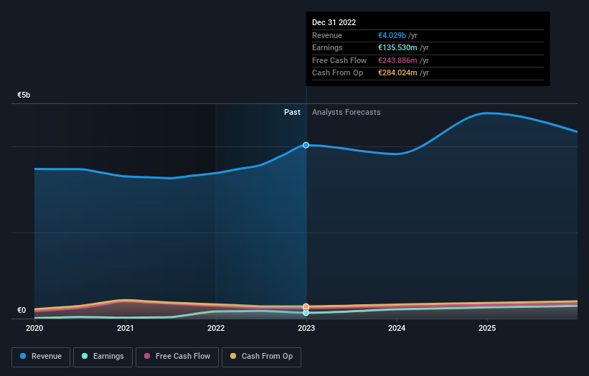Click the Earnings row label in tooltip
The width and height of the screenshot is (589, 376).
pyautogui.click(x=327, y=47)
